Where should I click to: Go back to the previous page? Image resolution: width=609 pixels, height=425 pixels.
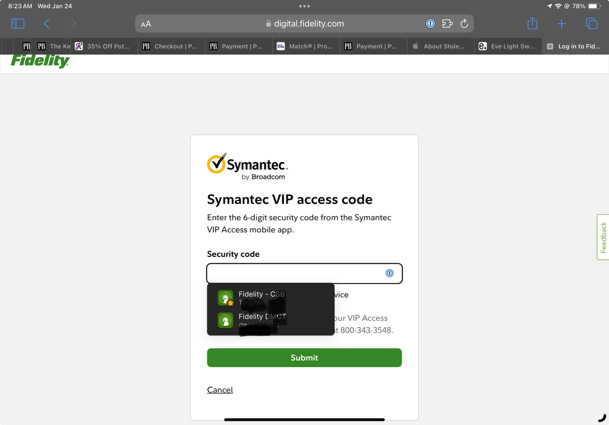(x=46, y=24)
